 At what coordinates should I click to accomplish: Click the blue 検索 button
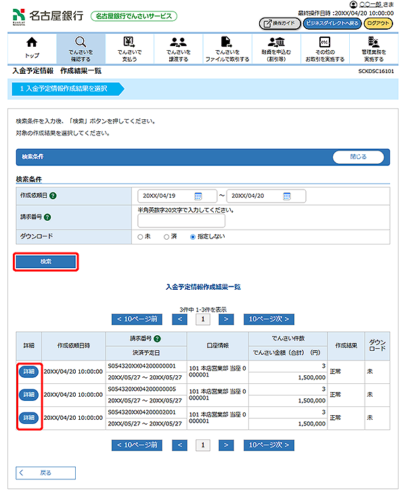tap(46, 261)
